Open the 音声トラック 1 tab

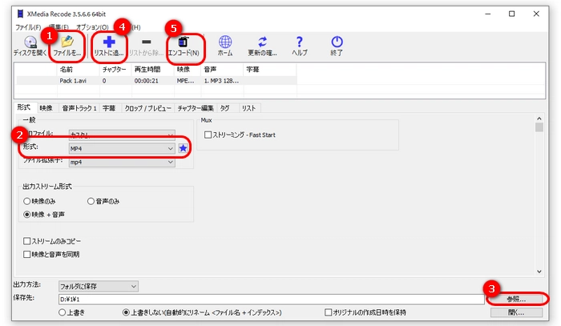(x=79, y=108)
